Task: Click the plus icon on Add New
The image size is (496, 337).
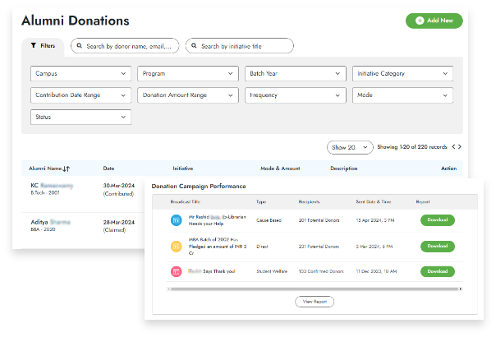Action: 420,21
